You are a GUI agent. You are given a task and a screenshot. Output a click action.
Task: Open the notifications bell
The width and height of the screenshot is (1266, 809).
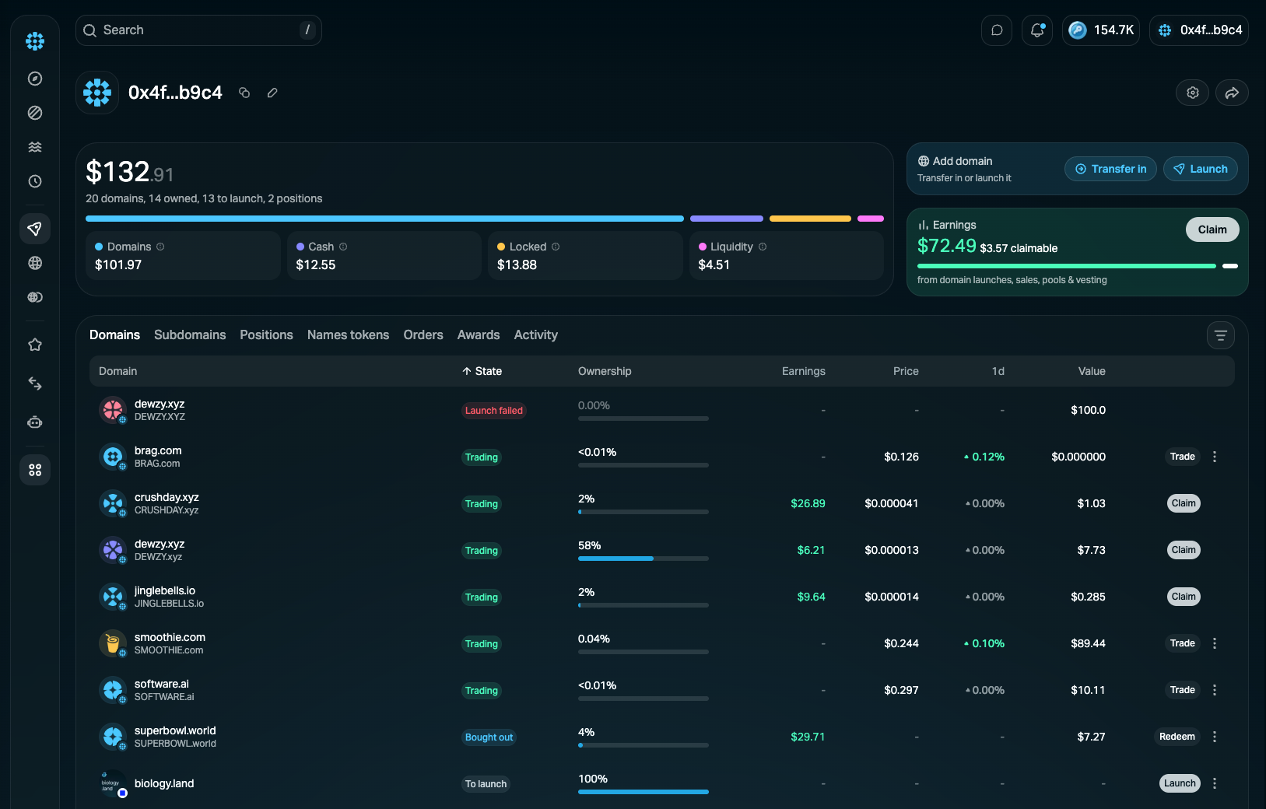(x=1037, y=30)
